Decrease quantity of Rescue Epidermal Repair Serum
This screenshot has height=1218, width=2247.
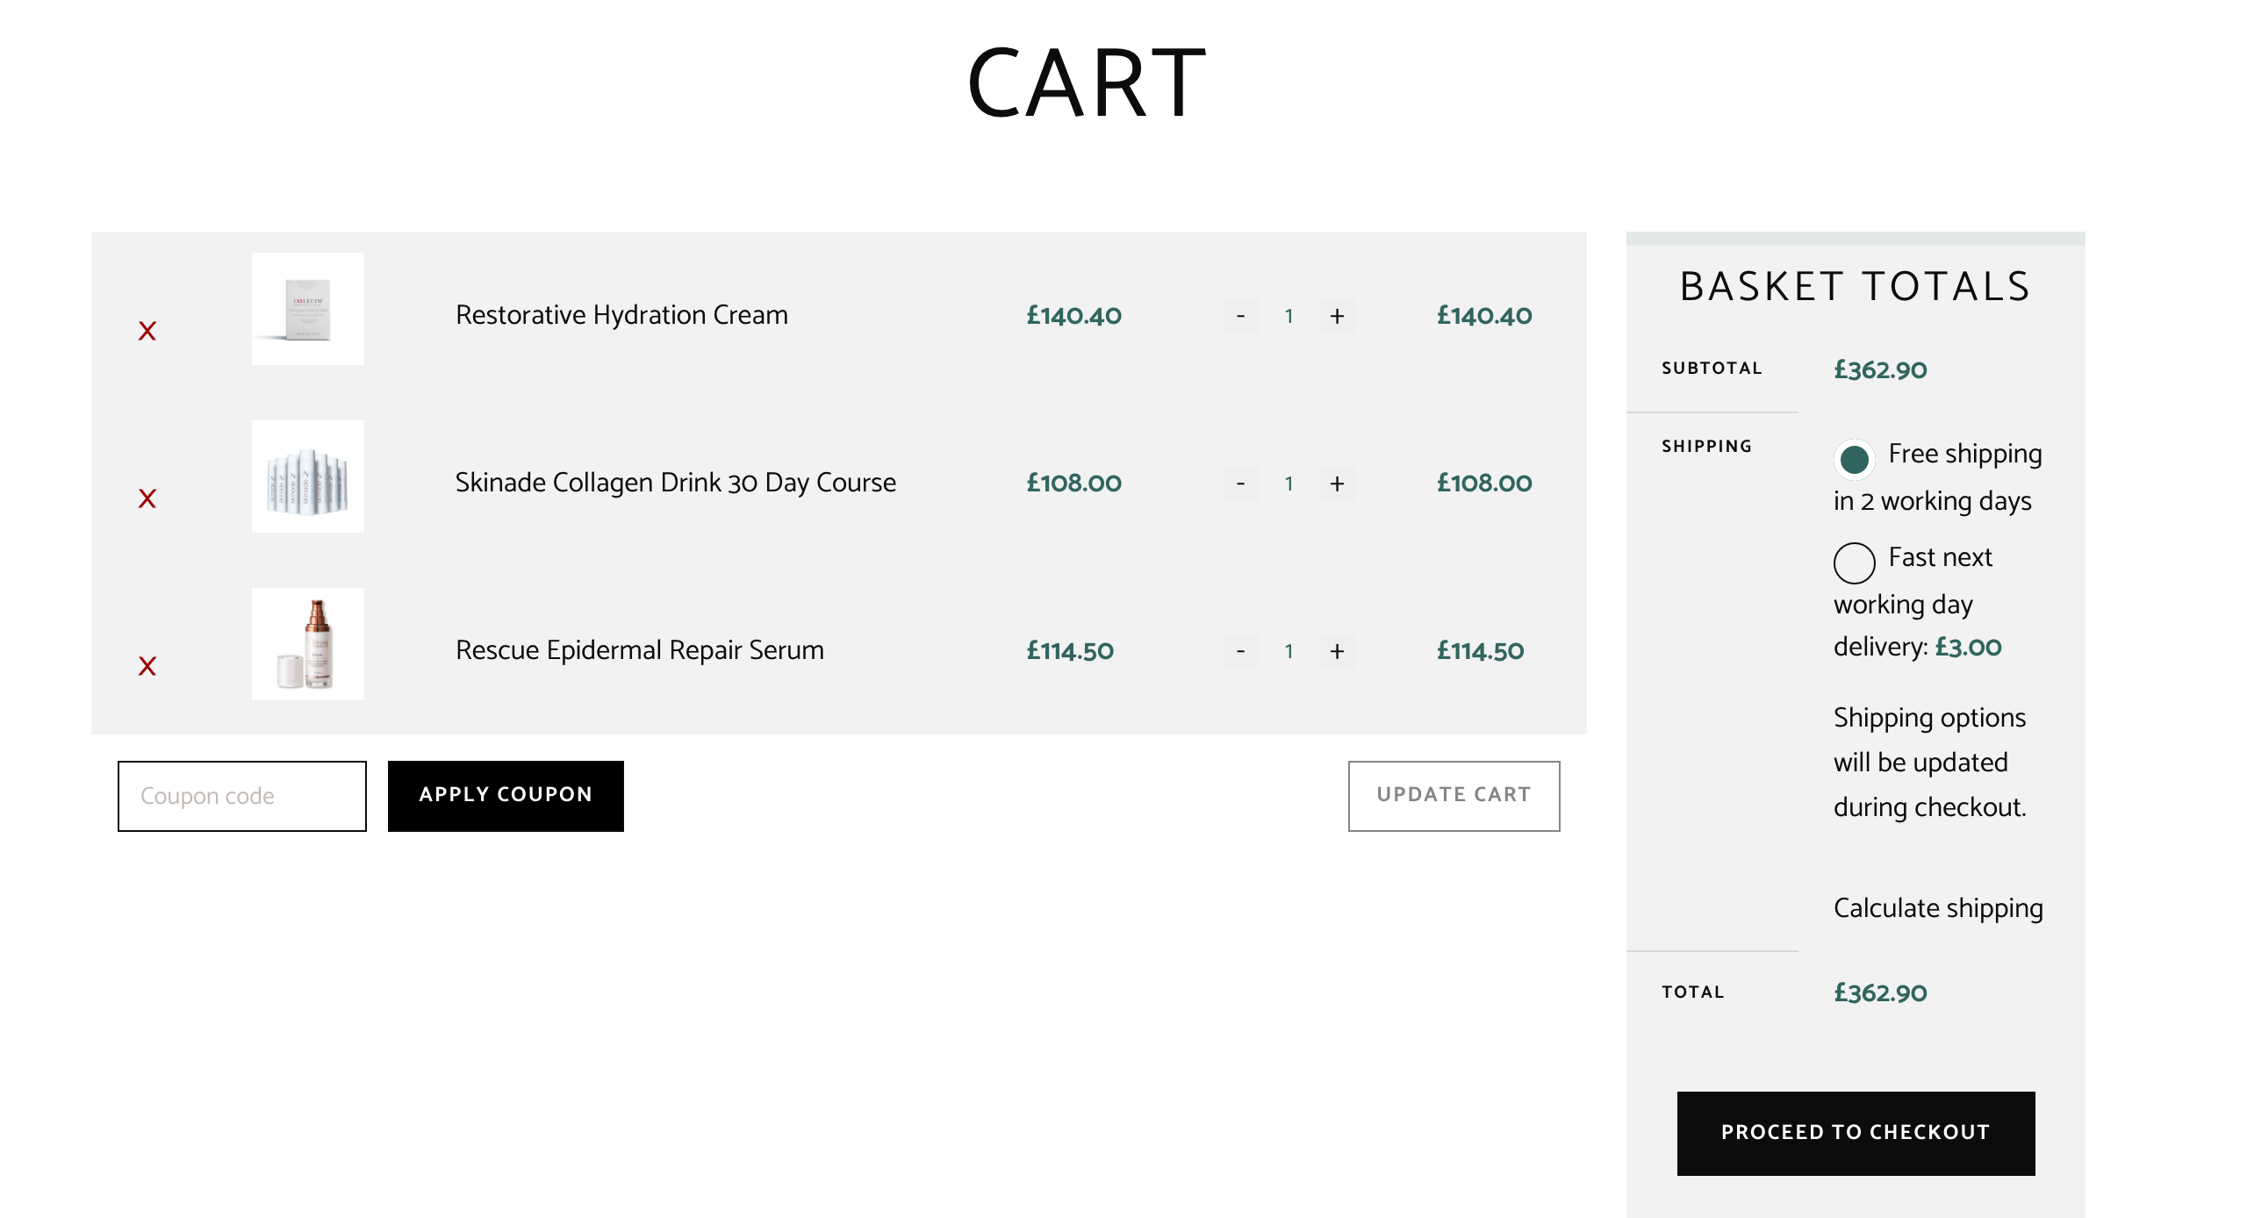[x=1240, y=651]
